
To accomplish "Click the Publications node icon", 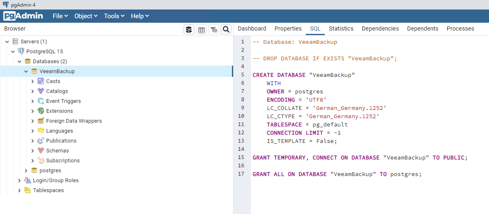I will tap(41, 140).
